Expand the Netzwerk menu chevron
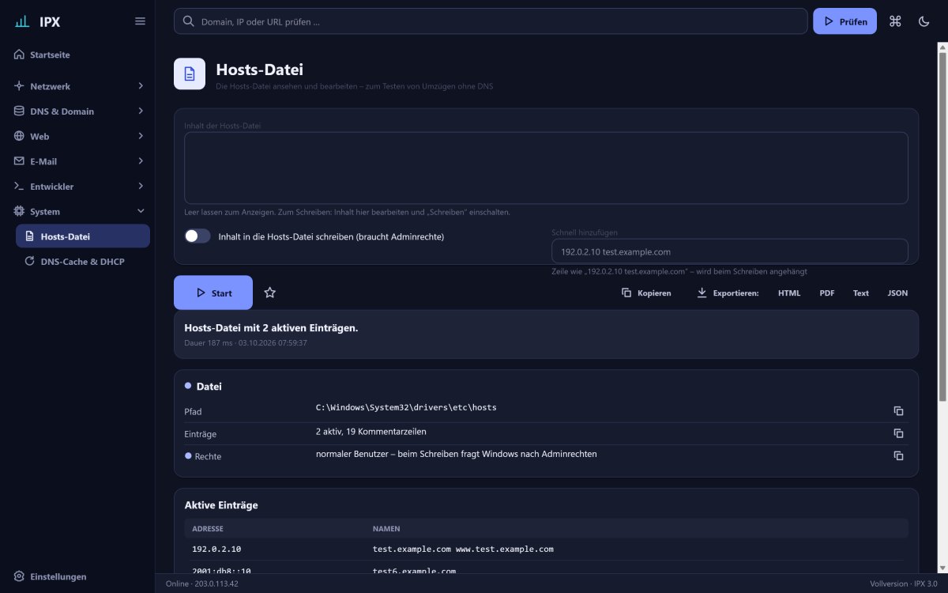Screen dimensions: 948x593 pyautogui.click(x=141, y=86)
